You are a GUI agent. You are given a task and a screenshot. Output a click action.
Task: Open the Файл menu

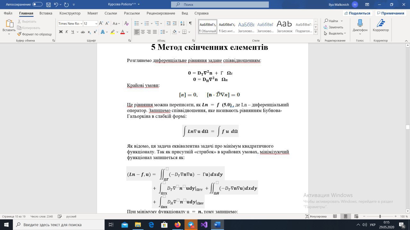tap(8, 13)
